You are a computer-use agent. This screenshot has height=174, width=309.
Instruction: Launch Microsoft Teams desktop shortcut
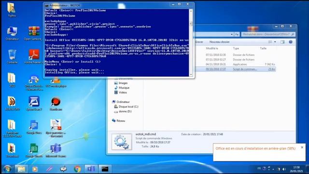click(56, 150)
